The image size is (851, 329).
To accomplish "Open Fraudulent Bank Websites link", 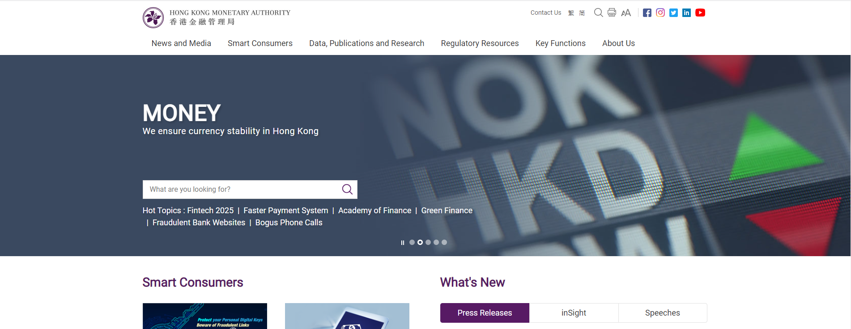I will click(x=199, y=223).
